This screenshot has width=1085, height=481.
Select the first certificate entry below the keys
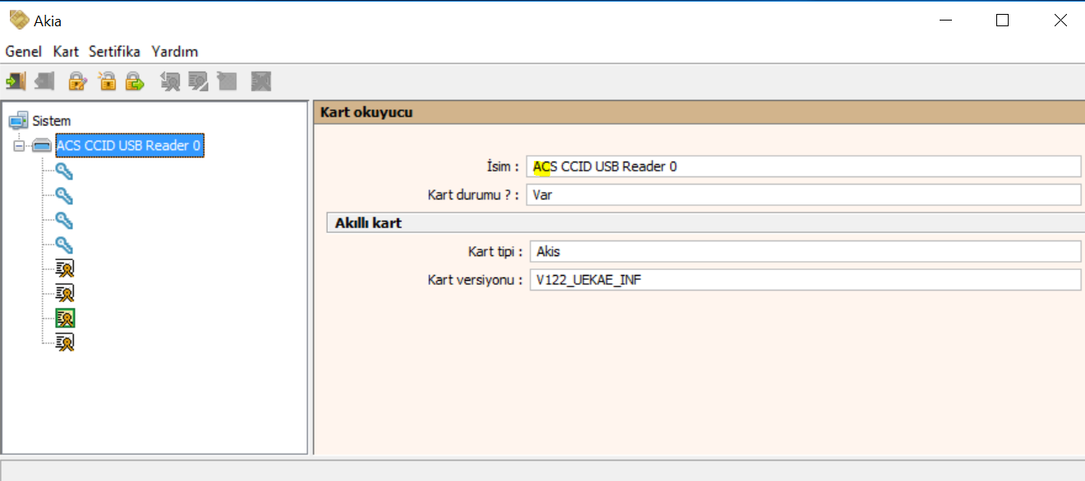pyautogui.click(x=65, y=268)
